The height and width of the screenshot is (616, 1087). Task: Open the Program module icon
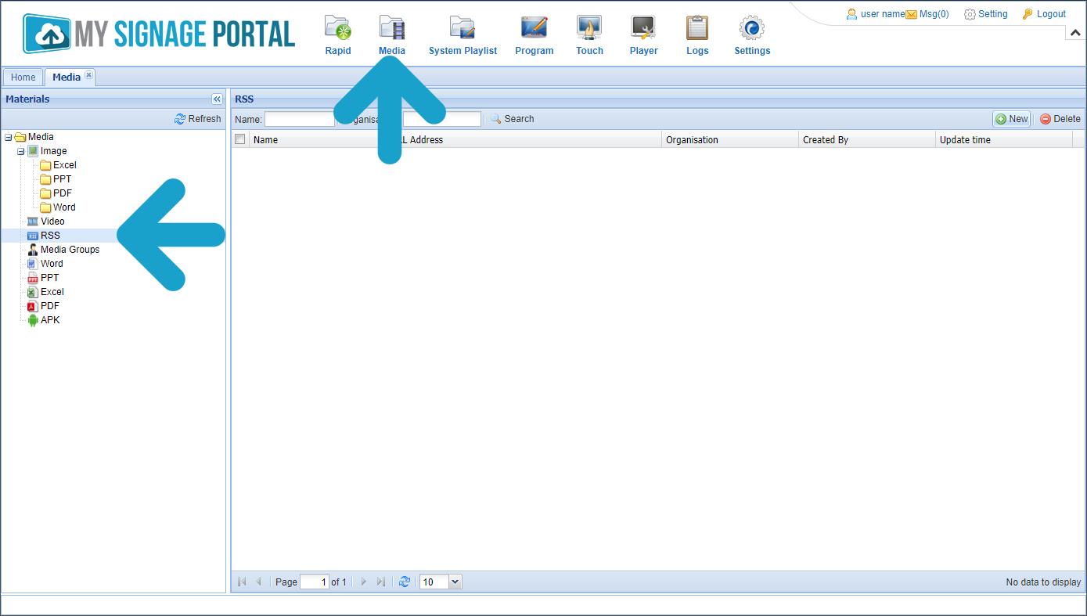pyautogui.click(x=535, y=28)
